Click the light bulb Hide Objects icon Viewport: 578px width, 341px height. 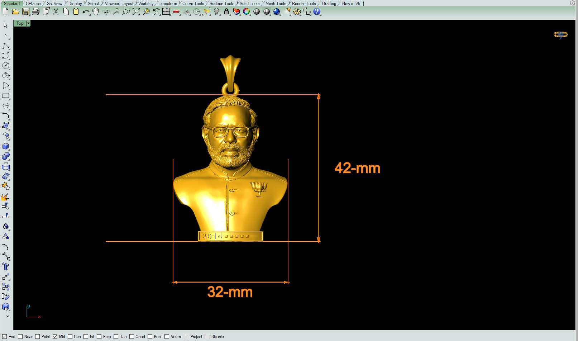pos(216,11)
